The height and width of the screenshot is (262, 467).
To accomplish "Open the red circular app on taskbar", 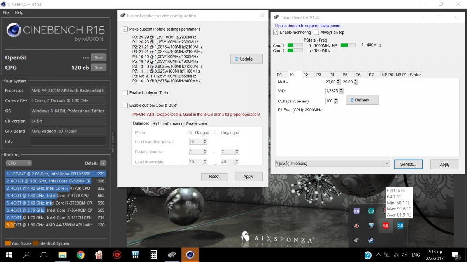I will click(x=117, y=255).
